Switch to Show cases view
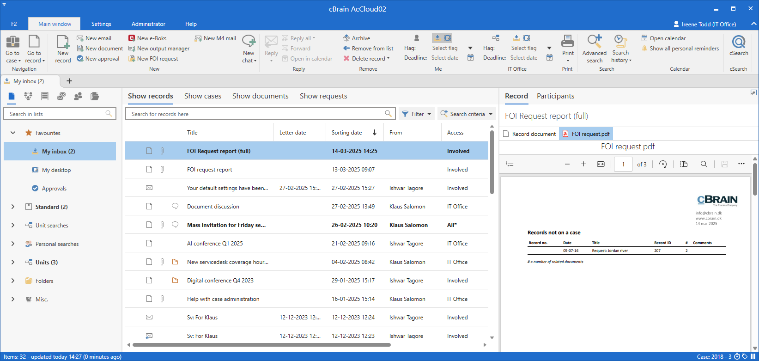This screenshot has width=759, height=361. click(x=203, y=96)
